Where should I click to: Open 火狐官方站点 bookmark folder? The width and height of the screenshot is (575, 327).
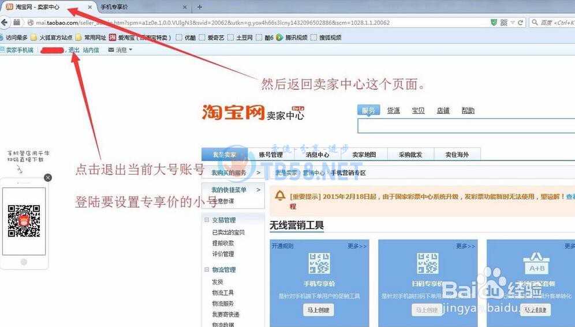click(x=52, y=37)
